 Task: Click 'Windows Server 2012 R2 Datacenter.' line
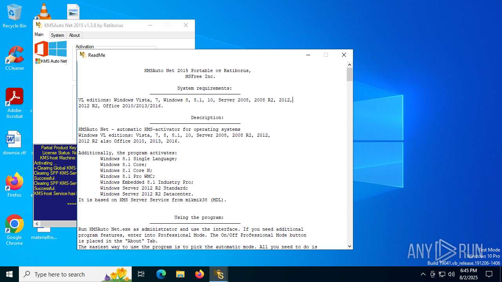click(x=147, y=194)
